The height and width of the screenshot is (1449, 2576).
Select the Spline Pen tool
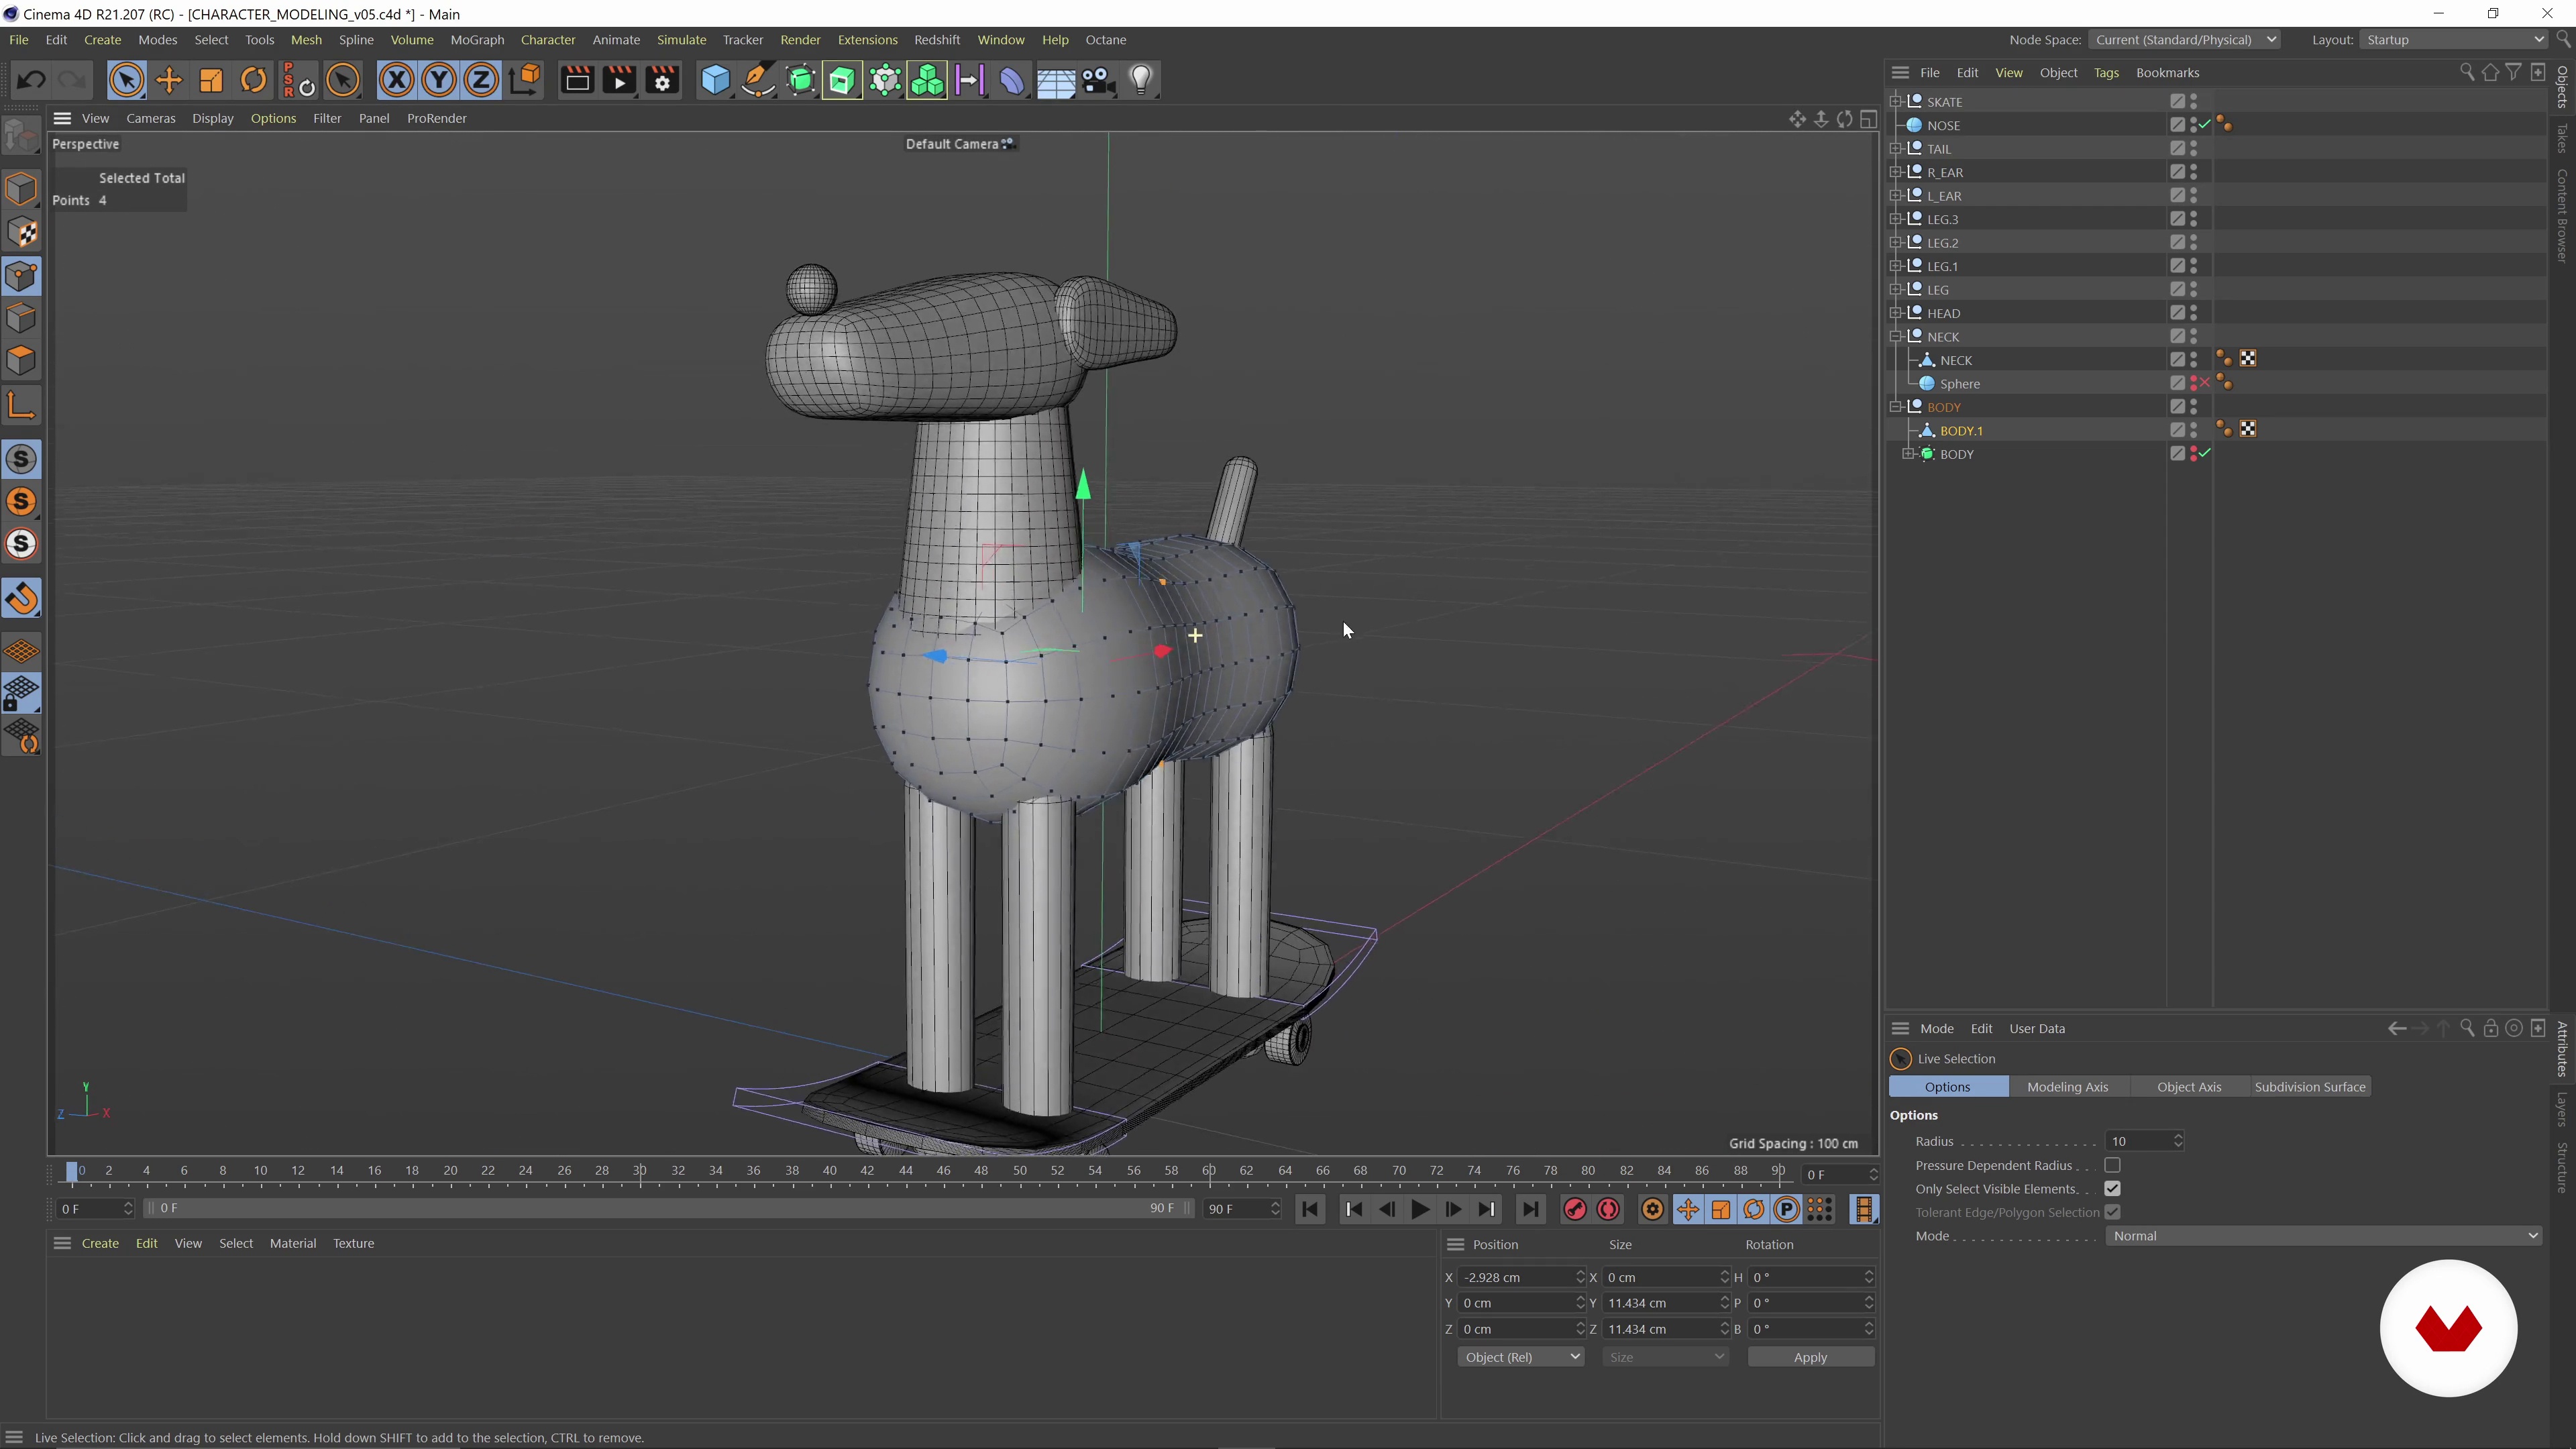pyautogui.click(x=758, y=80)
